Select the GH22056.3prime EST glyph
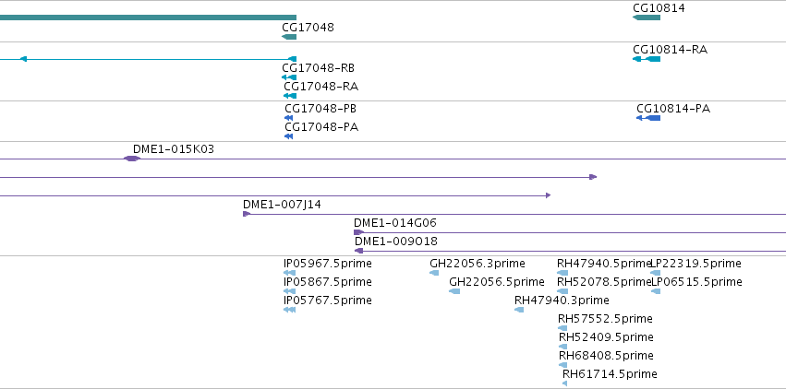Image resolution: width=786 pixels, height=389 pixels. point(434,273)
